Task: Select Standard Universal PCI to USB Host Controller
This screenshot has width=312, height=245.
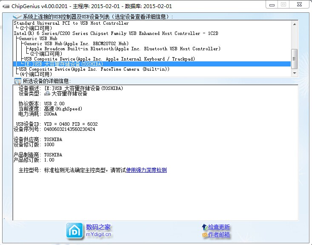Action: 71,23
